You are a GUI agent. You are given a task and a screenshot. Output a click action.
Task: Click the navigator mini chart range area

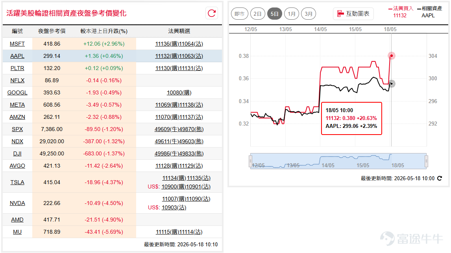(x=338, y=161)
